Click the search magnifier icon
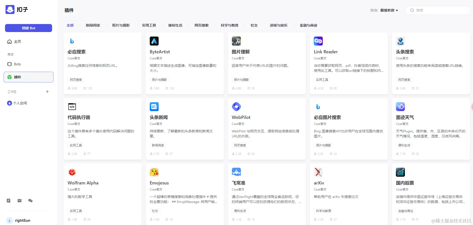Image resolution: width=473 pixels, height=225 pixels. [x=412, y=10]
